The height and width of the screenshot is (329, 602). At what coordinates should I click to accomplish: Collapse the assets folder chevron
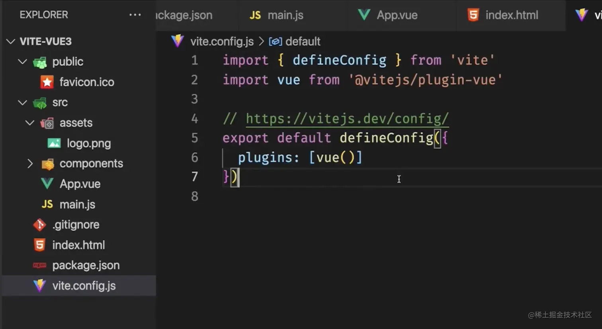30,123
